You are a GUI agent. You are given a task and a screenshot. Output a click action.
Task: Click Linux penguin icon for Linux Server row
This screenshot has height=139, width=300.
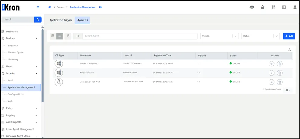pos(59,82)
